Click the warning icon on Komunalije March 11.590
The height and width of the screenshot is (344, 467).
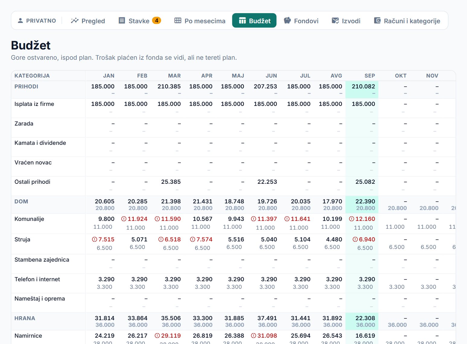tap(157, 219)
